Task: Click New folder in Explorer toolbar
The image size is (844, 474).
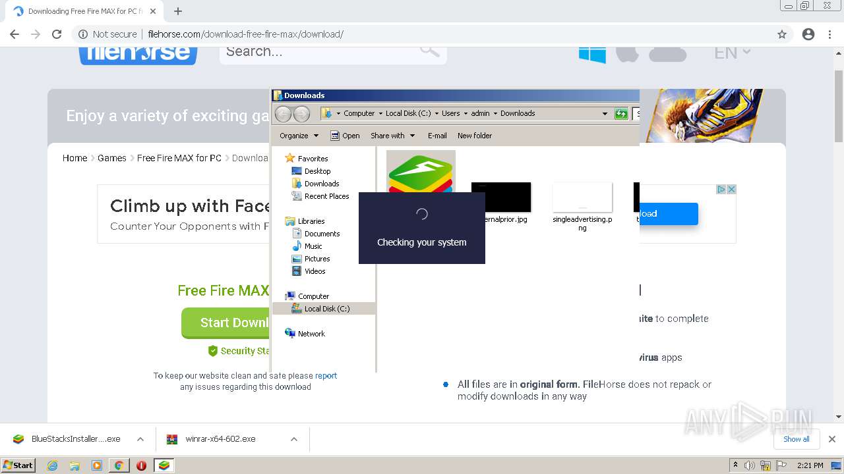Action: tap(475, 136)
